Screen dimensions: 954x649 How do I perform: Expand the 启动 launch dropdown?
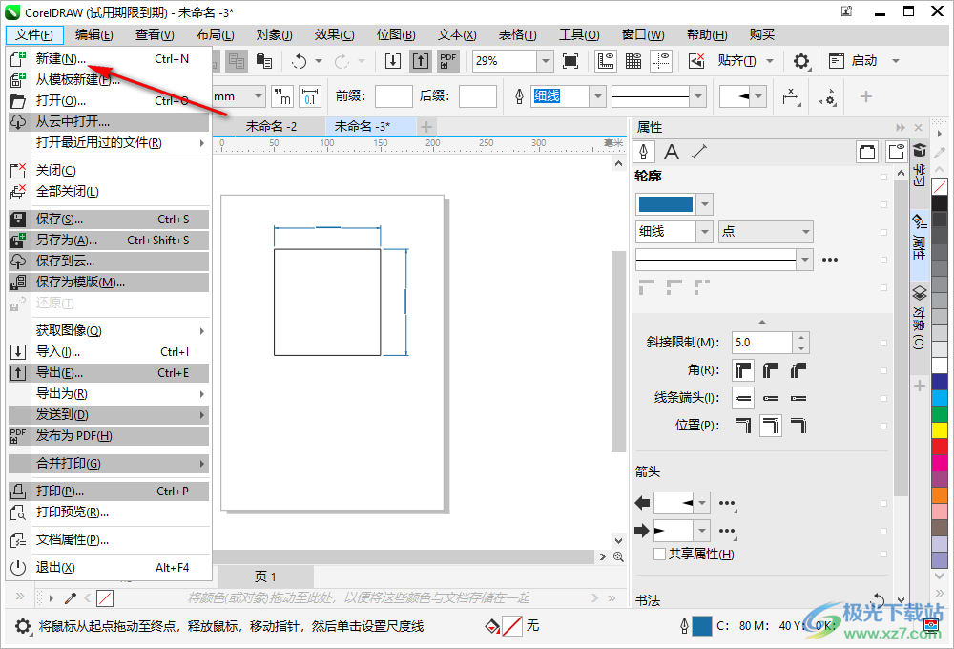coord(896,61)
